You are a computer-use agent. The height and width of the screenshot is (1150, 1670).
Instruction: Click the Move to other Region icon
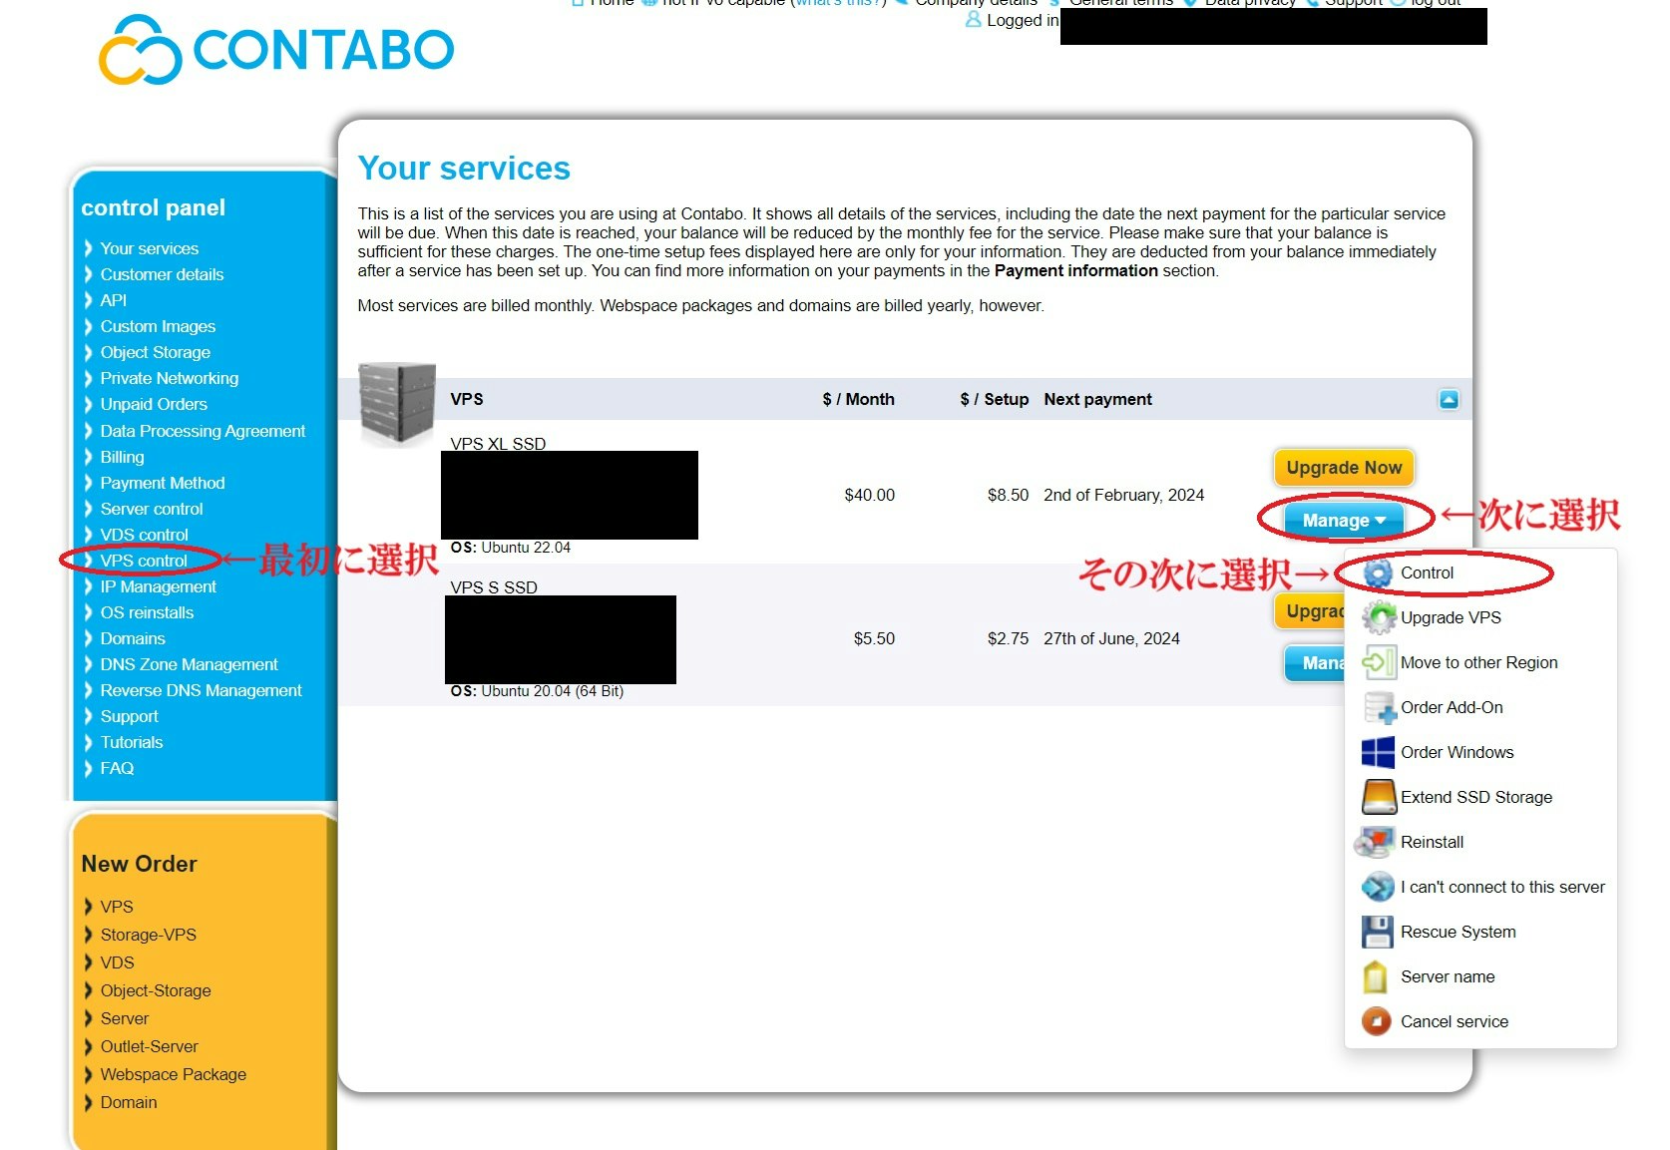[1378, 662]
